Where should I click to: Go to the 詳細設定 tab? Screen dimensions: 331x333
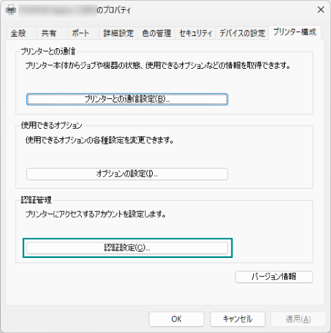click(118, 33)
